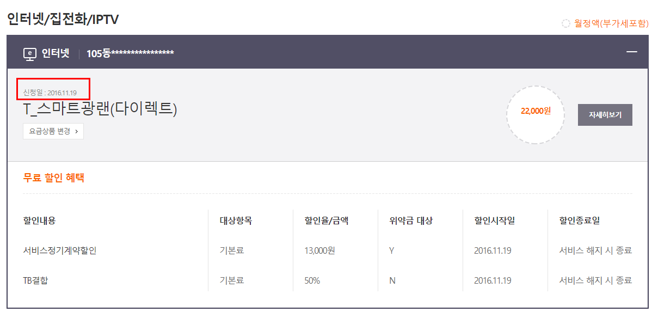This screenshot has width=652, height=312.
Task: Click the dotted circle beside 월정액(부가세포함)
Action: click(566, 23)
